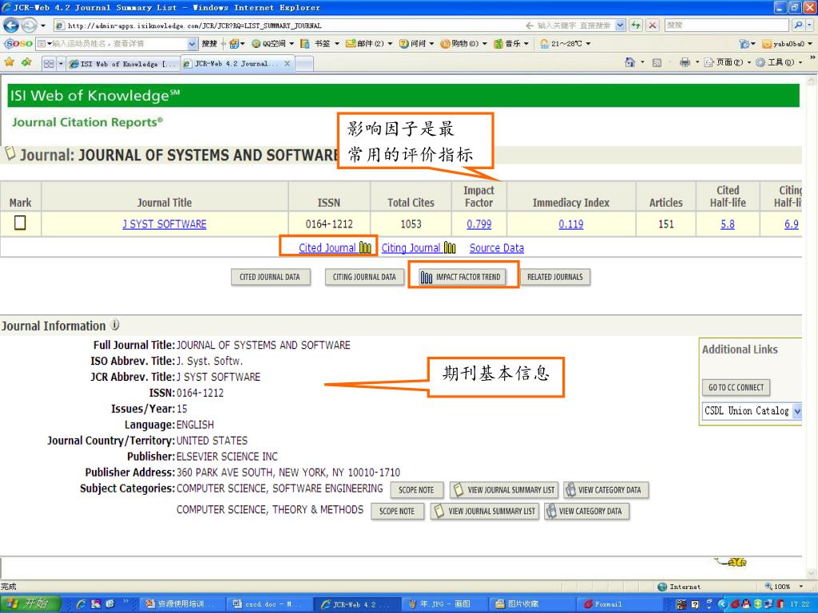Click the RELATED JOURNALS button

(x=554, y=277)
